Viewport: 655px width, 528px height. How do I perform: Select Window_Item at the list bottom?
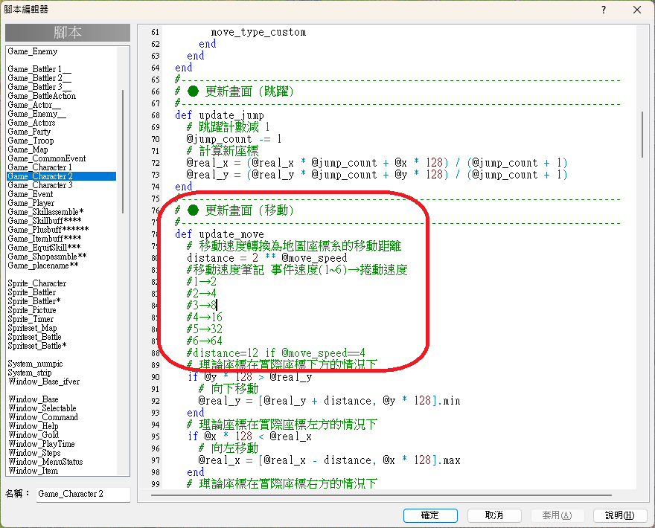(x=33, y=471)
